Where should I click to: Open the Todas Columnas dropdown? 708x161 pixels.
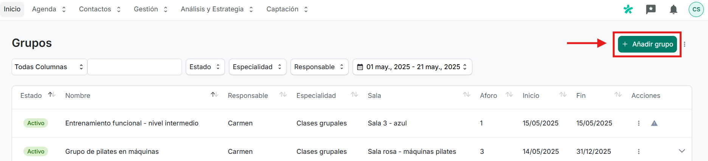(50, 67)
